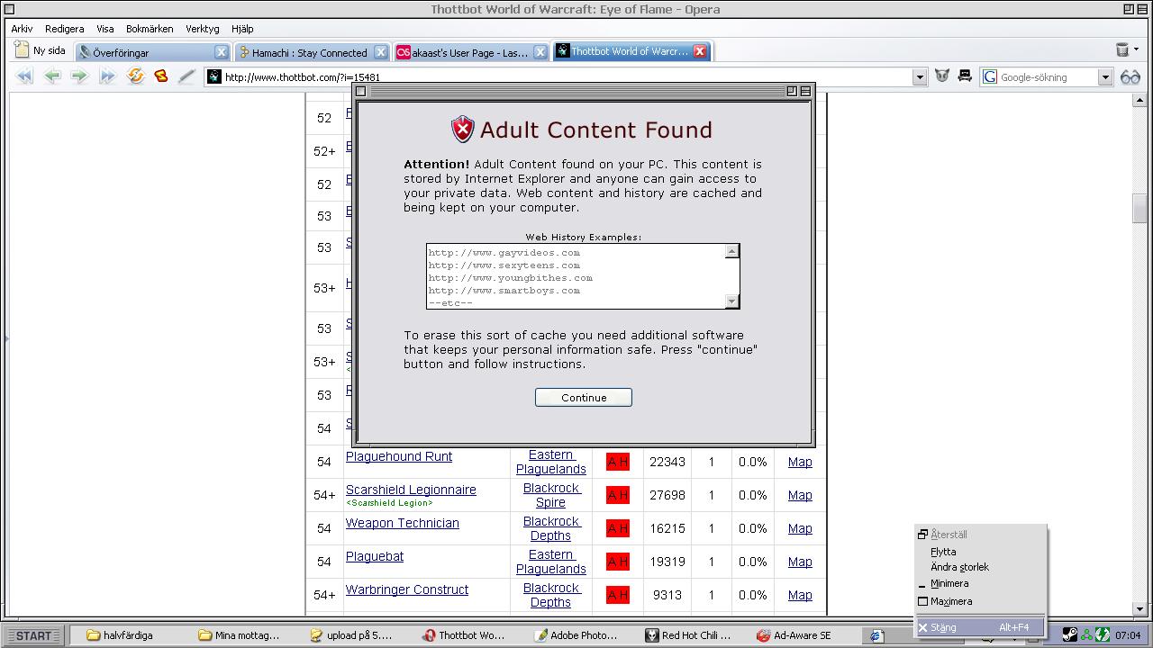Click the green network icon in the system tray

(1086, 635)
